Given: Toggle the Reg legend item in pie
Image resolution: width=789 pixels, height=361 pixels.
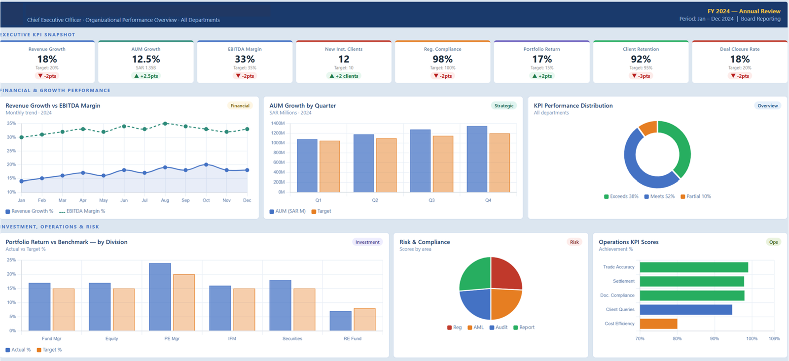Looking at the screenshot, I should [455, 328].
